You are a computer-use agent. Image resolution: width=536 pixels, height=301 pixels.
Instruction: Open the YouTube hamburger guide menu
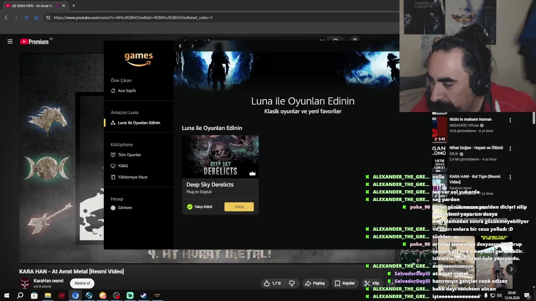pos(10,41)
